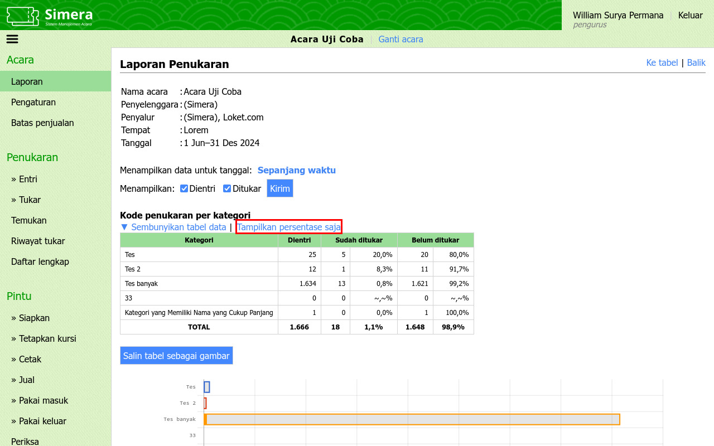The image size is (714, 446).
Task: Click the category row named 33
Action: pos(128,298)
